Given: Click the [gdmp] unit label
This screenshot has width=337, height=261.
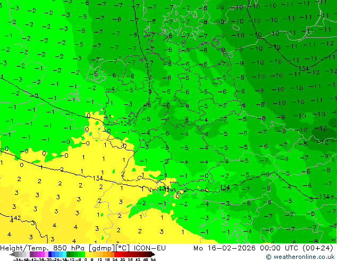Looking at the screenshot, I should tap(101, 248).
